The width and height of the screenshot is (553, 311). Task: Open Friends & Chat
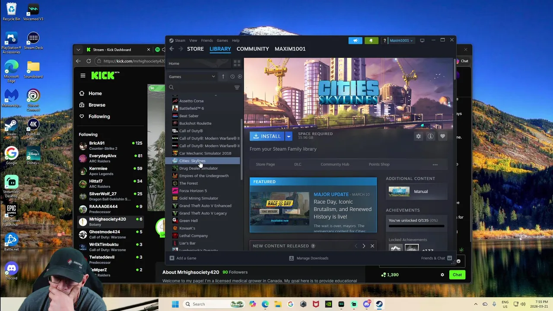coord(436,258)
